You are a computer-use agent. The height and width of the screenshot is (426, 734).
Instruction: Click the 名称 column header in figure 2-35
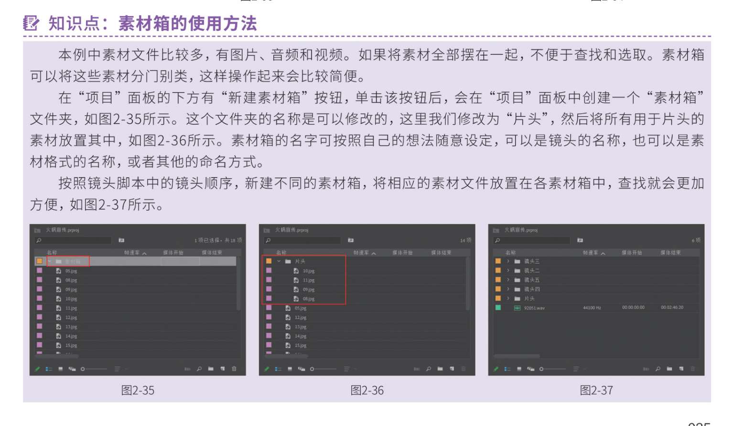(x=52, y=253)
